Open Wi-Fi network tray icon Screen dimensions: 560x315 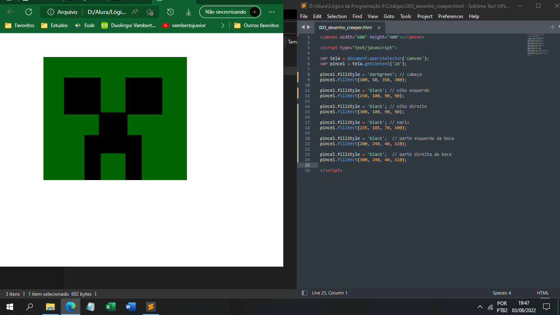[x=490, y=307]
